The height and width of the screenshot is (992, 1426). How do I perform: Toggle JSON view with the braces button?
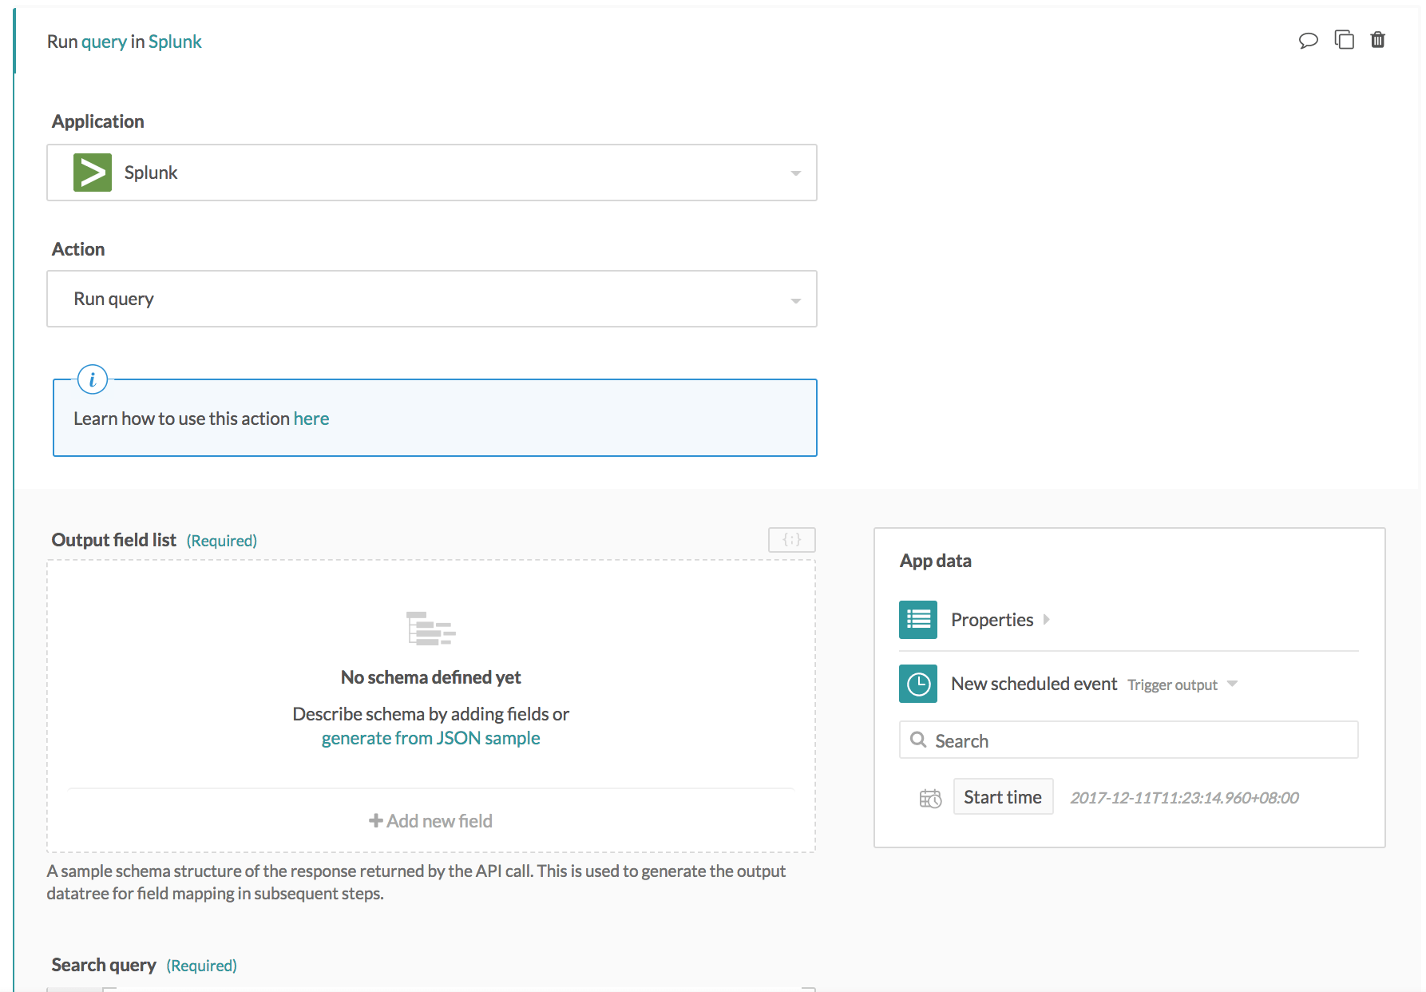[x=791, y=540]
